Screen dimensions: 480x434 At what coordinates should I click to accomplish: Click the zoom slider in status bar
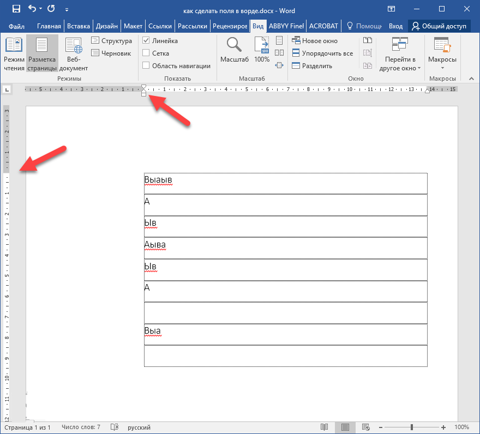coord(412,427)
